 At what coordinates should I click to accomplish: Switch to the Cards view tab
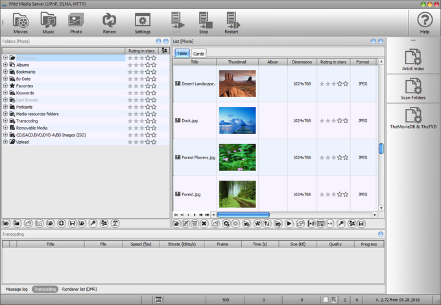[x=198, y=53]
